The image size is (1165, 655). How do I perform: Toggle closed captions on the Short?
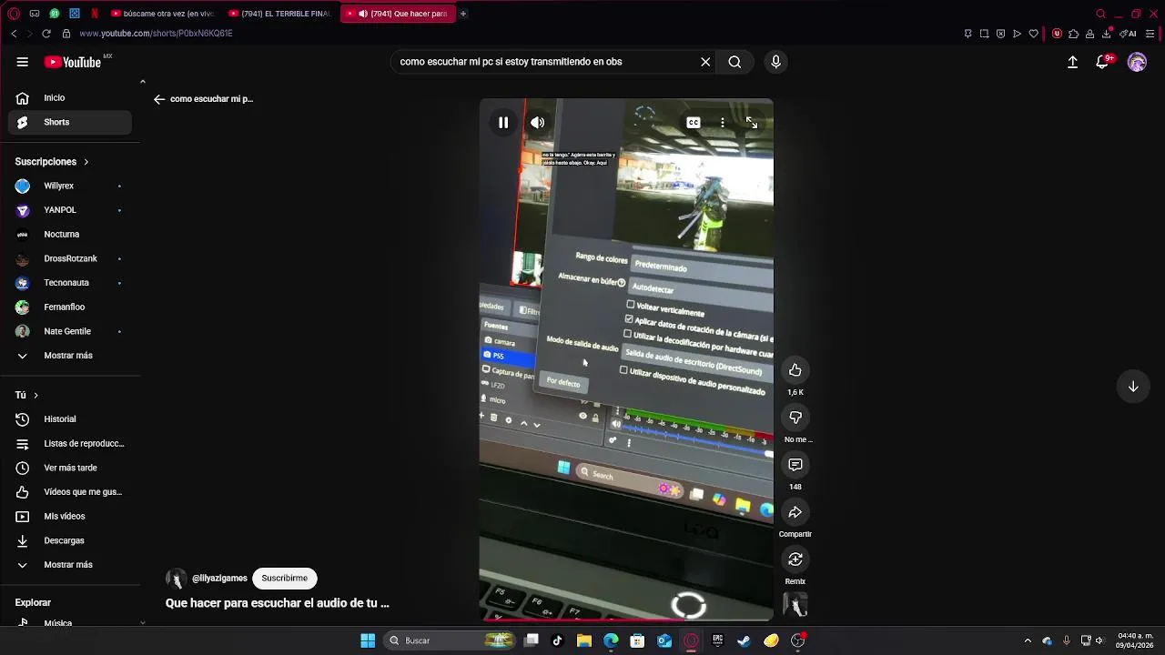click(694, 123)
